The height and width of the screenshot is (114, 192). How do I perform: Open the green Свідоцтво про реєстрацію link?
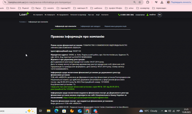point(85,88)
